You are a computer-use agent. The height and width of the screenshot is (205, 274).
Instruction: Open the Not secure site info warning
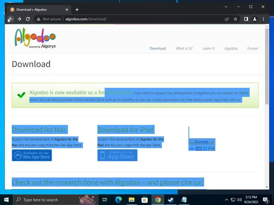(x=49, y=19)
